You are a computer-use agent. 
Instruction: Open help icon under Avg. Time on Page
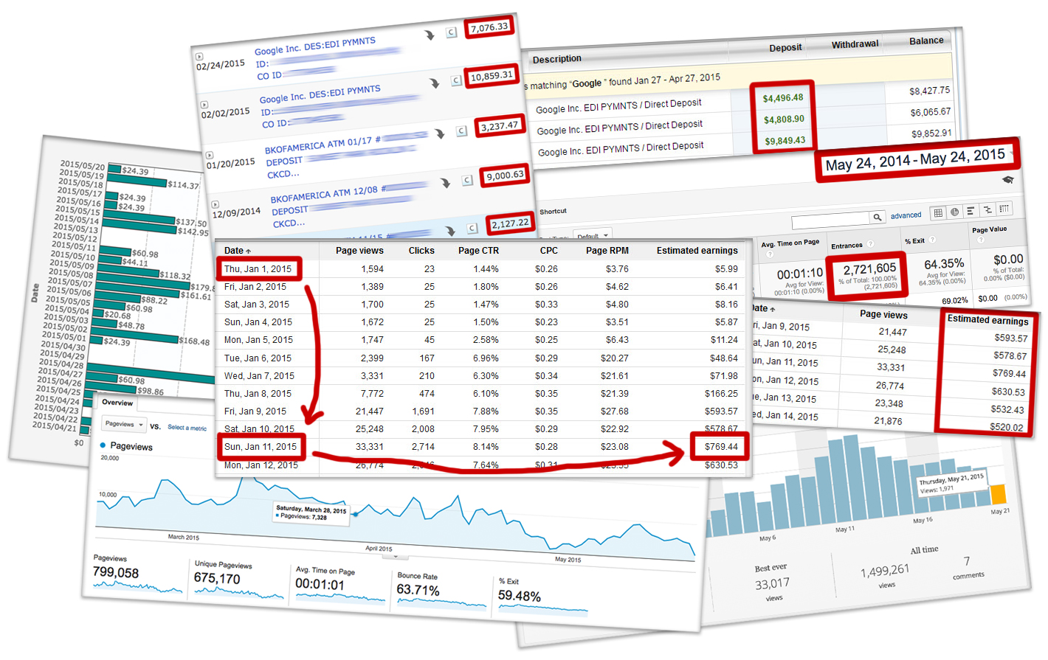[x=770, y=254]
